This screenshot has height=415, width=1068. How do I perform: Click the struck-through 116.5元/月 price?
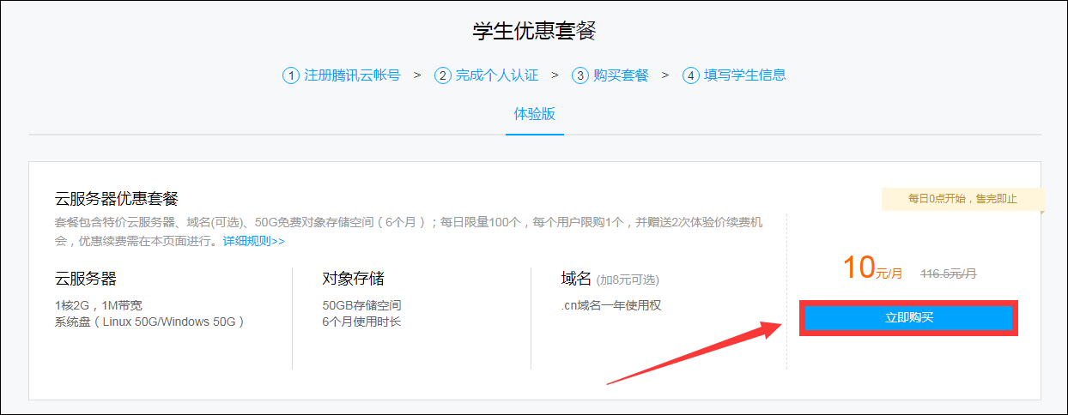pos(949,274)
